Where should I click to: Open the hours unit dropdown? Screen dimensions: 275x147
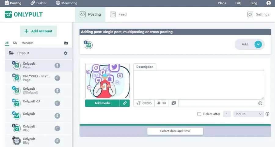249,114
